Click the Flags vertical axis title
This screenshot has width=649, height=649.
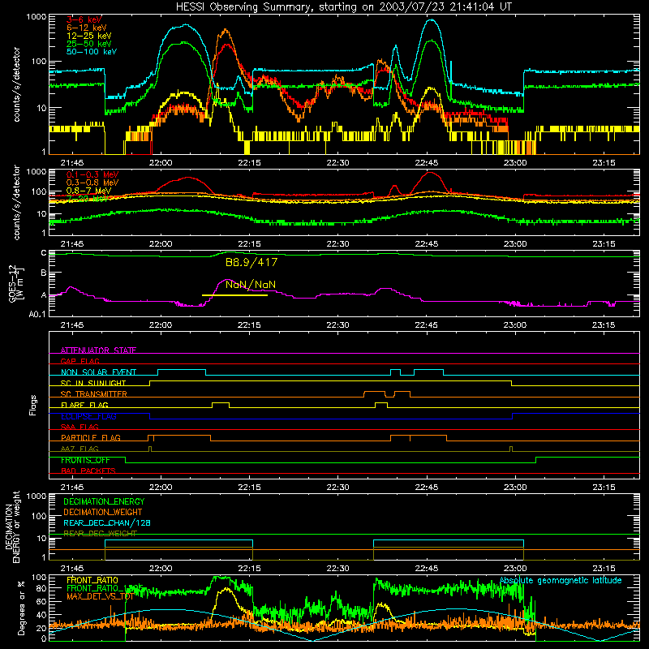tap(33, 405)
